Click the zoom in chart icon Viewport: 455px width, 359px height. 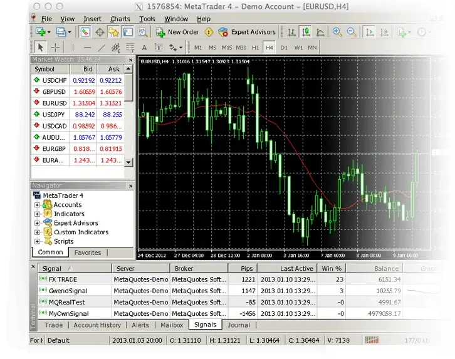pyautogui.click(x=337, y=32)
